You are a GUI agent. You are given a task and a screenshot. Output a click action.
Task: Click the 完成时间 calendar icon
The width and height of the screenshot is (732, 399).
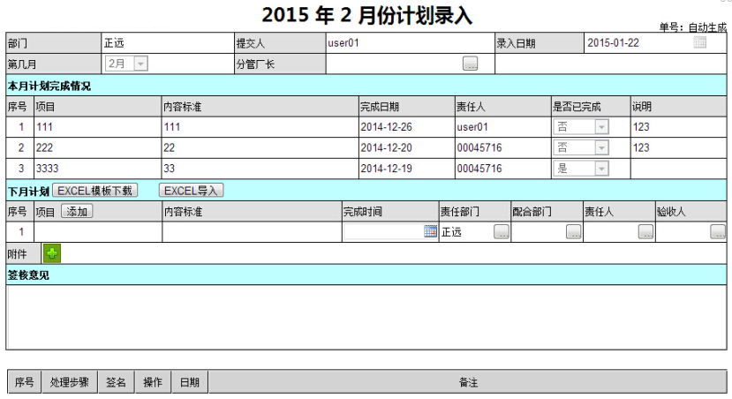pyautogui.click(x=430, y=232)
